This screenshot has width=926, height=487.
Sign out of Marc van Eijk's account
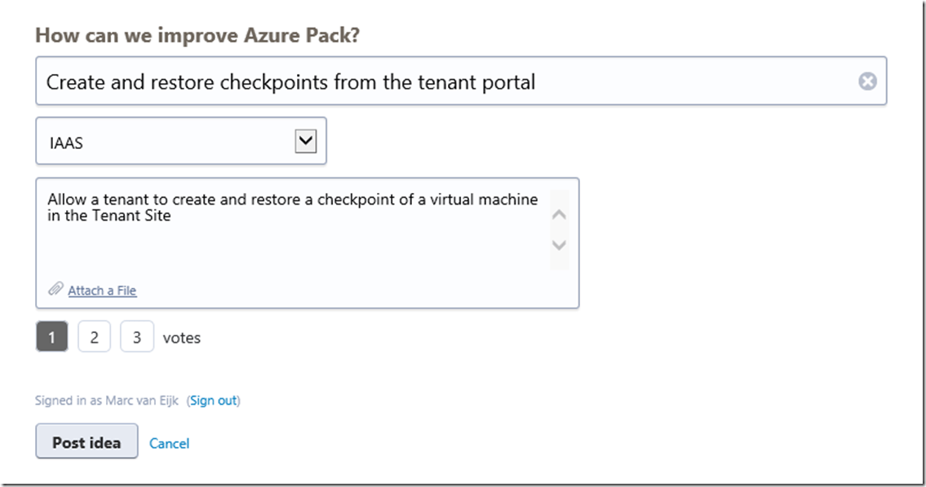coord(213,401)
